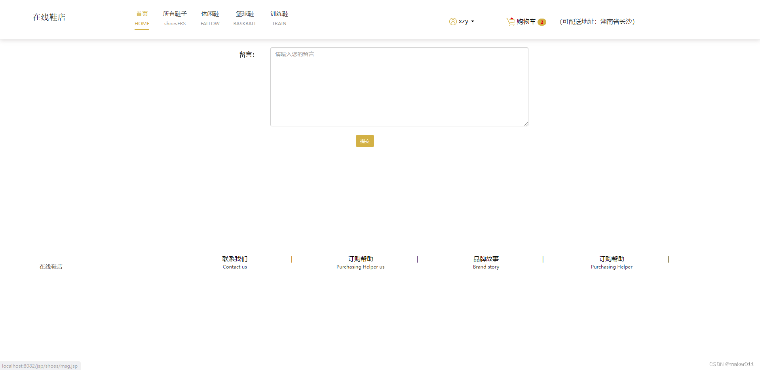Viewport: 760px width, 370px height.
Task: Focus the 留言 message text area
Action: [399, 87]
